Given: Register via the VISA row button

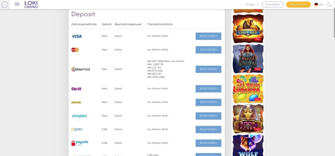Looking at the screenshot, I should pos(208,36).
